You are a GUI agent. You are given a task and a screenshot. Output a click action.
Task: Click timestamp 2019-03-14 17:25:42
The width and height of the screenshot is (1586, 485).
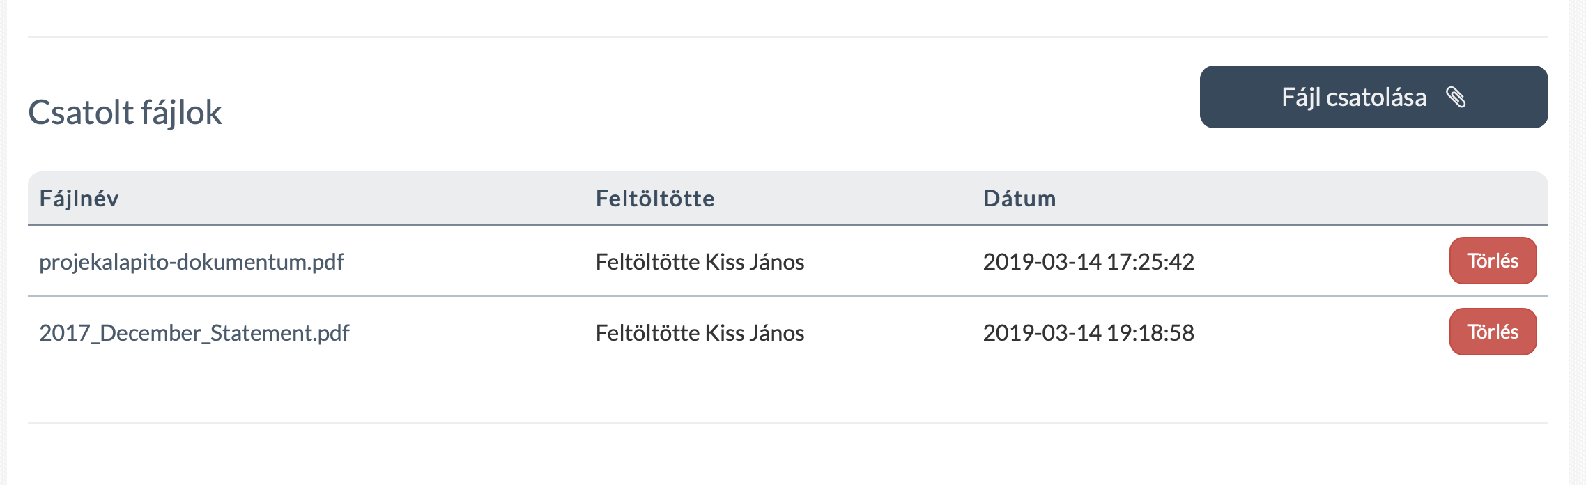1088,262
